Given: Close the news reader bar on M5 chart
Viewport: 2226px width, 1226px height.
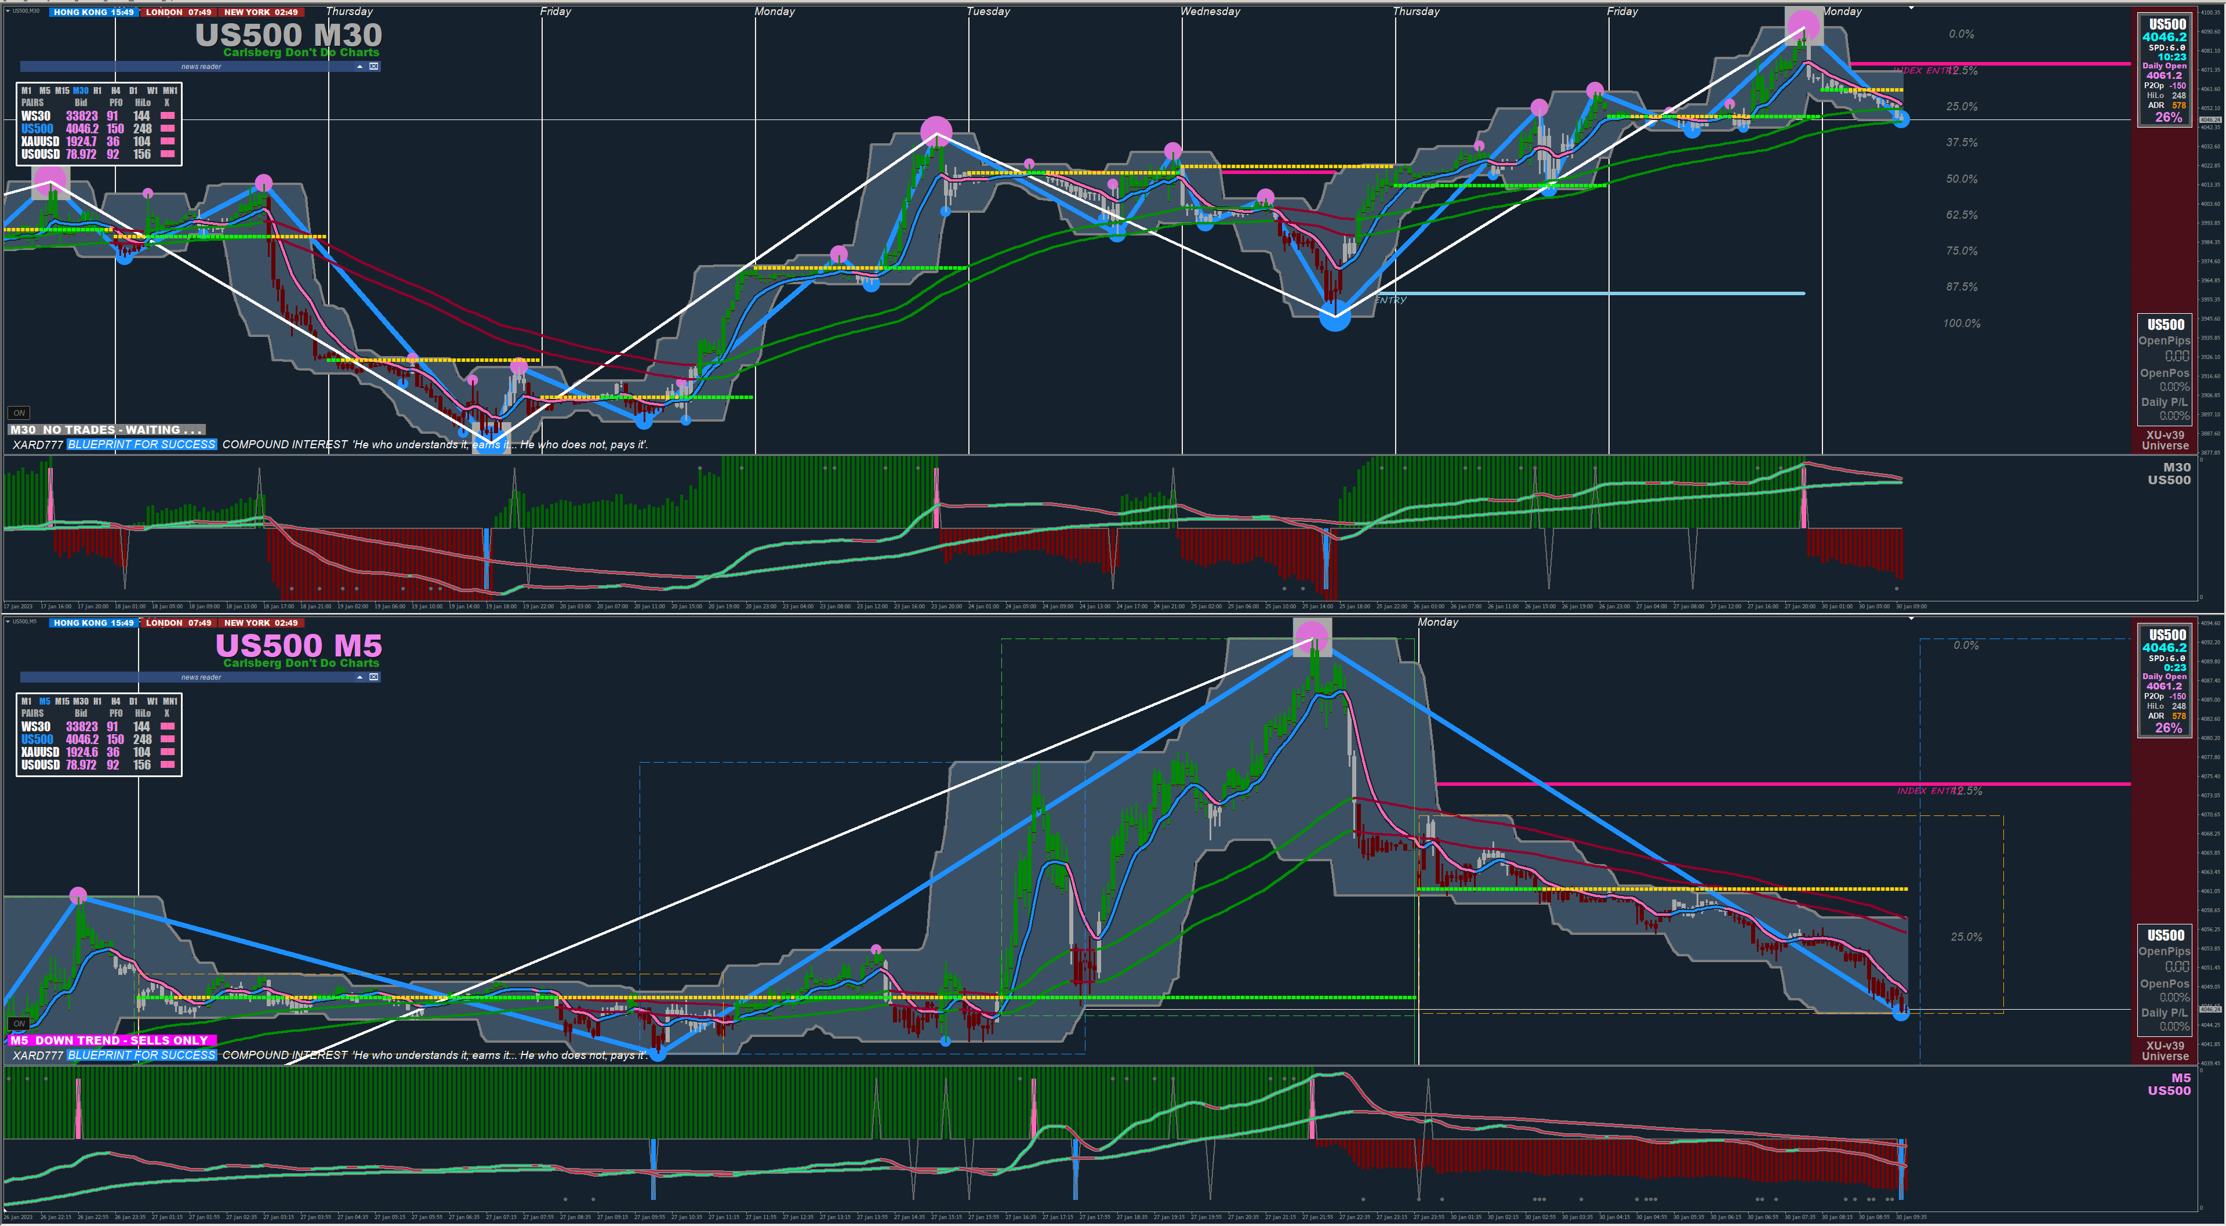Looking at the screenshot, I should 373,677.
